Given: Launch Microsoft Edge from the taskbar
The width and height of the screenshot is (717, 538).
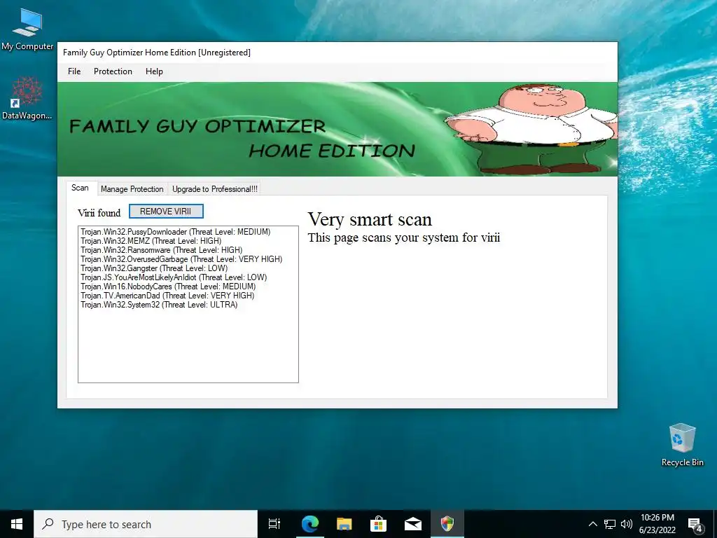Looking at the screenshot, I should pos(310,524).
